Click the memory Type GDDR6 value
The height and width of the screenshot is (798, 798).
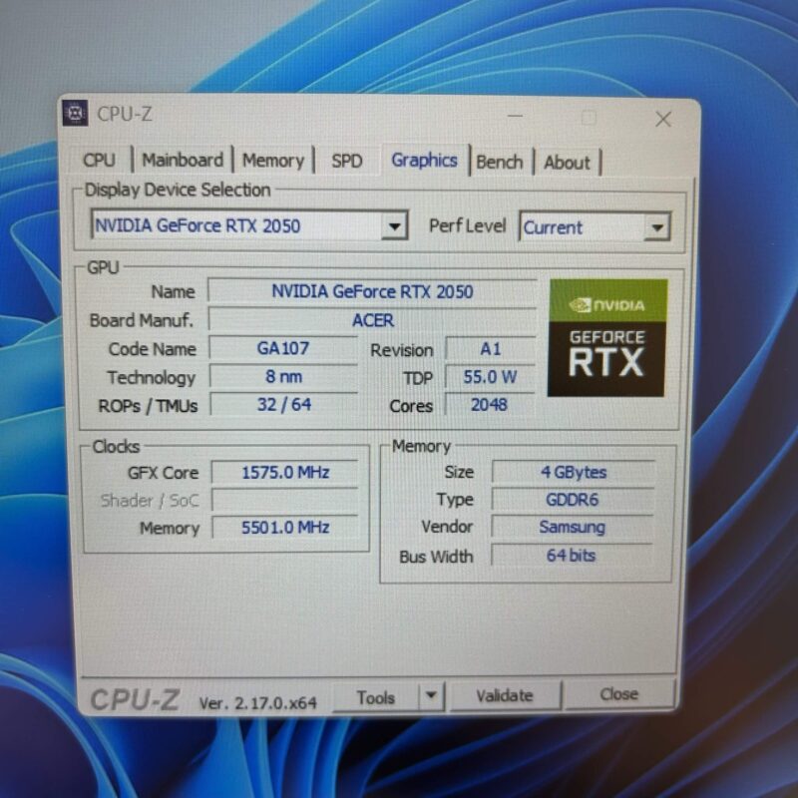click(x=573, y=500)
